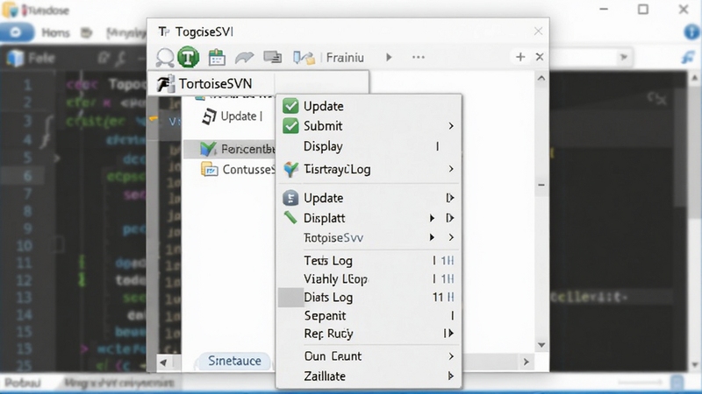Click the green pencil Displatt icon
The image size is (702, 394).
pyautogui.click(x=290, y=217)
